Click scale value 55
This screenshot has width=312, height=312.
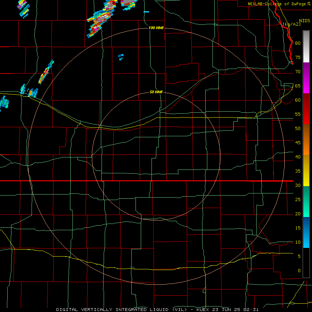pos(298,114)
